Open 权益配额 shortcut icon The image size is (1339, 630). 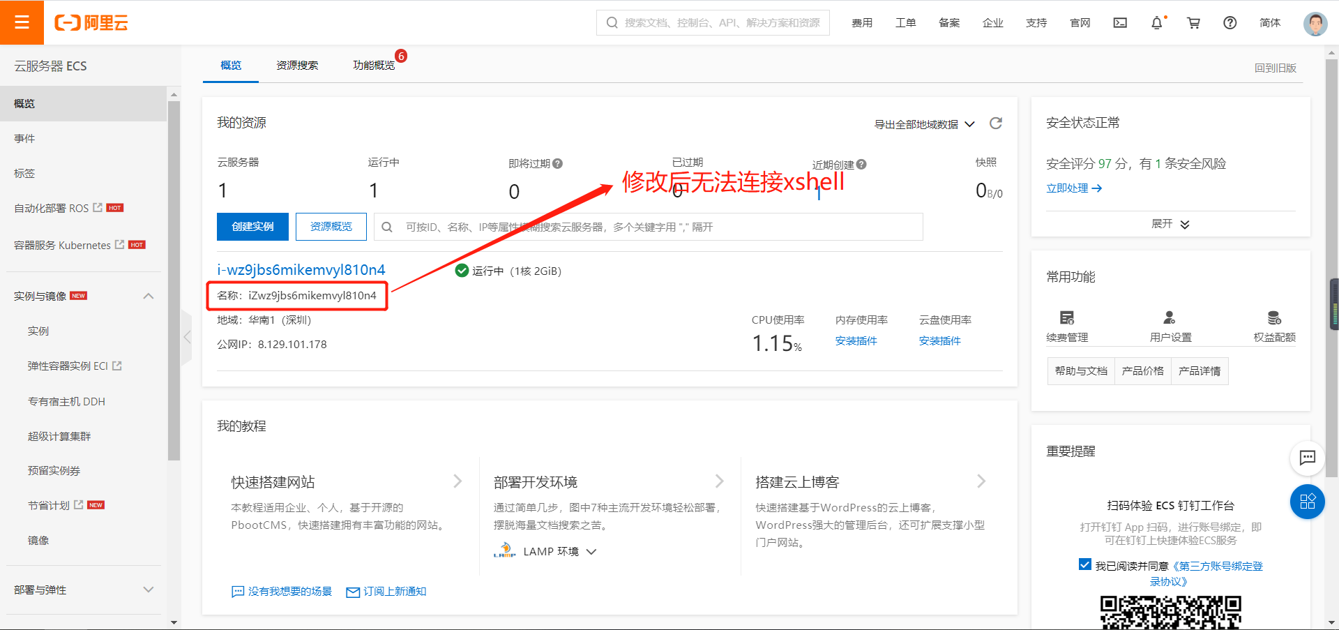(1274, 318)
